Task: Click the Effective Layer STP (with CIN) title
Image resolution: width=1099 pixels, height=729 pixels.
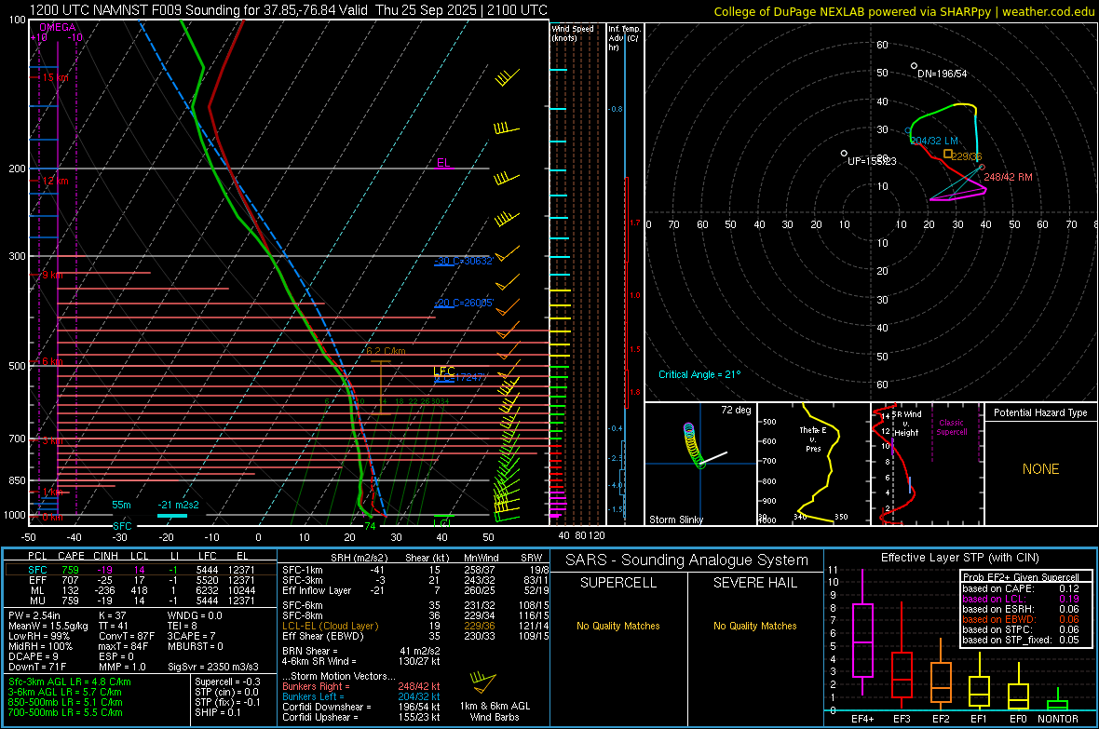Action: [959, 558]
